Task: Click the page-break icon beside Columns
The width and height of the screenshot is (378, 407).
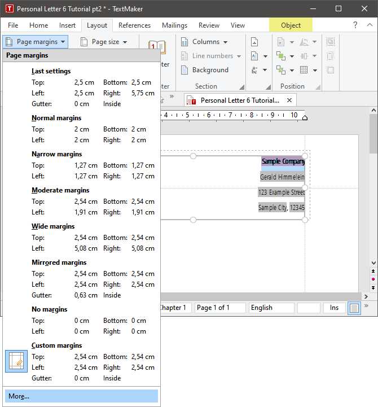Action: (x=254, y=42)
